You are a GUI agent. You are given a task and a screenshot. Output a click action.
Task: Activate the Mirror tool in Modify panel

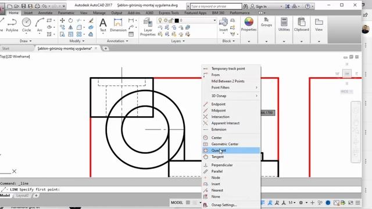70,27
